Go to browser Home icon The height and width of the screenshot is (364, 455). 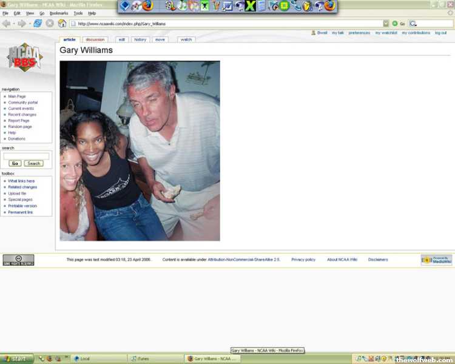click(x=62, y=24)
